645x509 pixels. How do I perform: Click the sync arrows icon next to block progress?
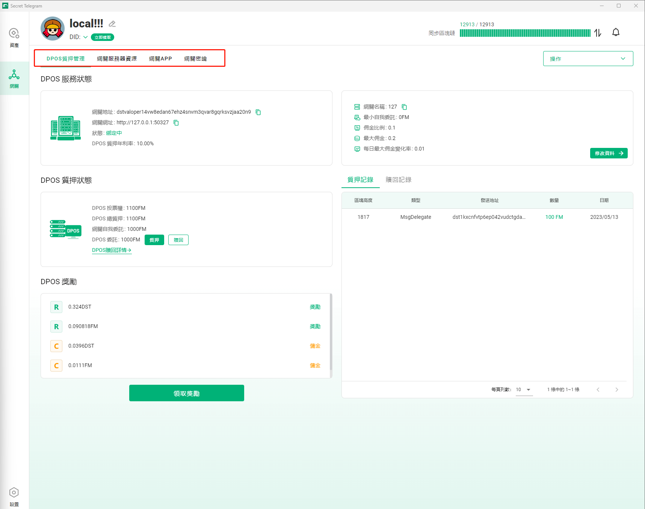click(x=598, y=33)
